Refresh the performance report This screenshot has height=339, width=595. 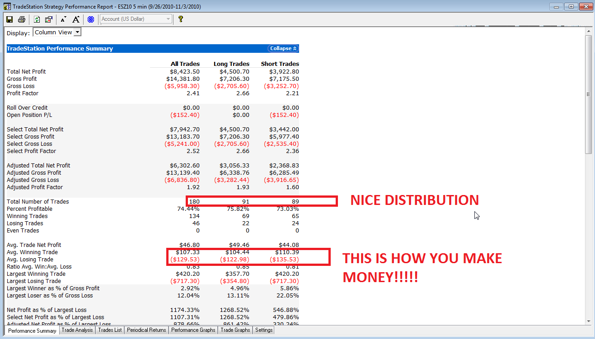click(x=37, y=19)
